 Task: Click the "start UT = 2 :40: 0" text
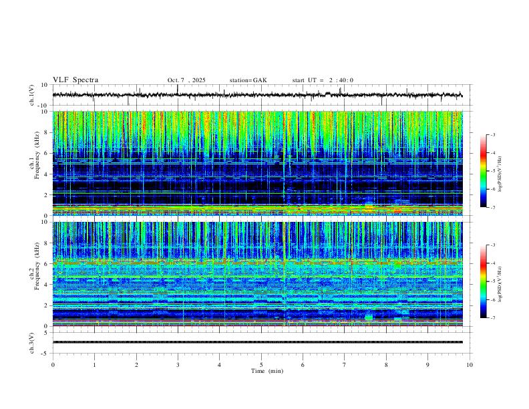pos(323,80)
